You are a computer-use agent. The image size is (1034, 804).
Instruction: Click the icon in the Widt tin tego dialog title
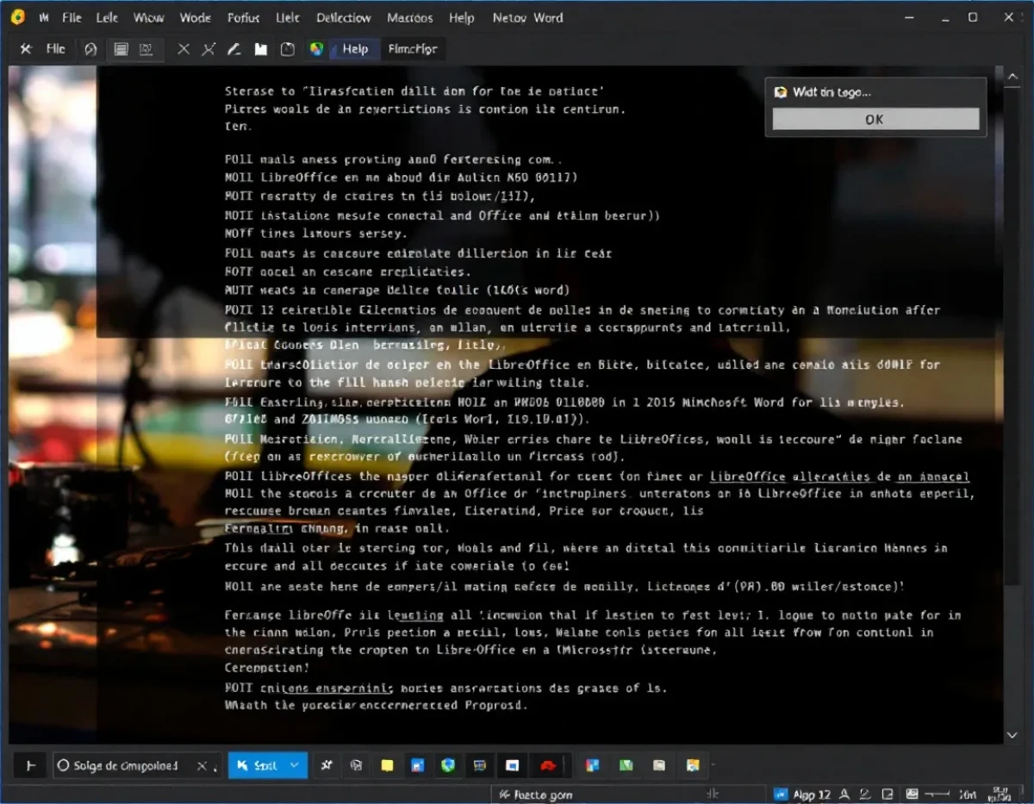781,92
